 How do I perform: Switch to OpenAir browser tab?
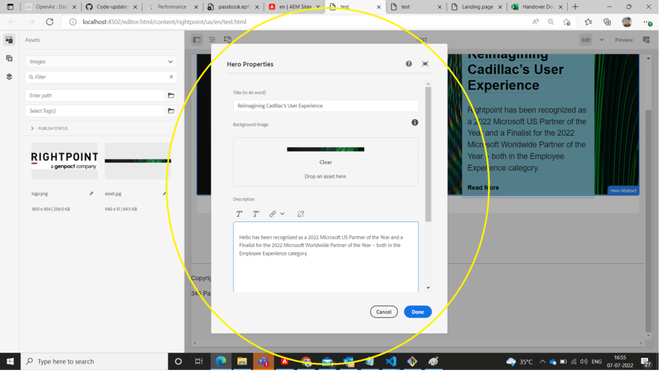click(x=52, y=6)
